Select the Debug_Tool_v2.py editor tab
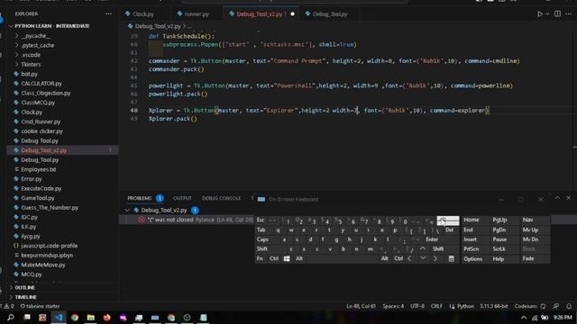577x324 pixels. (259, 14)
